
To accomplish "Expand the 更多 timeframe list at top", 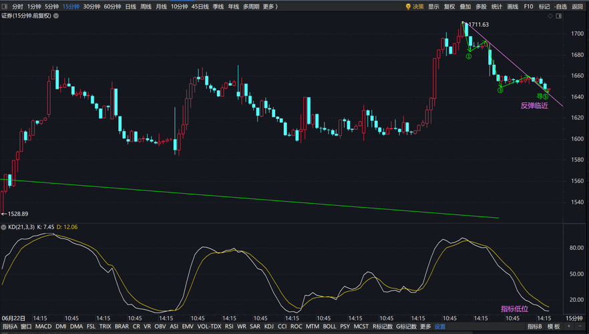I will 270,7.
